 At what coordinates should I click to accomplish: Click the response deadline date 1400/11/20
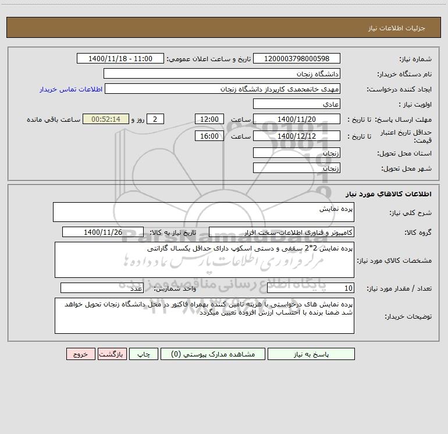tap(297, 119)
